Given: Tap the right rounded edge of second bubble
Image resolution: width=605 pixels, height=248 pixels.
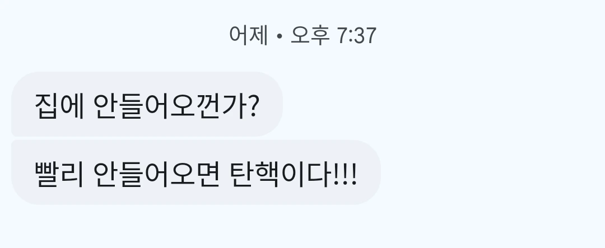Looking at the screenshot, I should (x=370, y=172).
